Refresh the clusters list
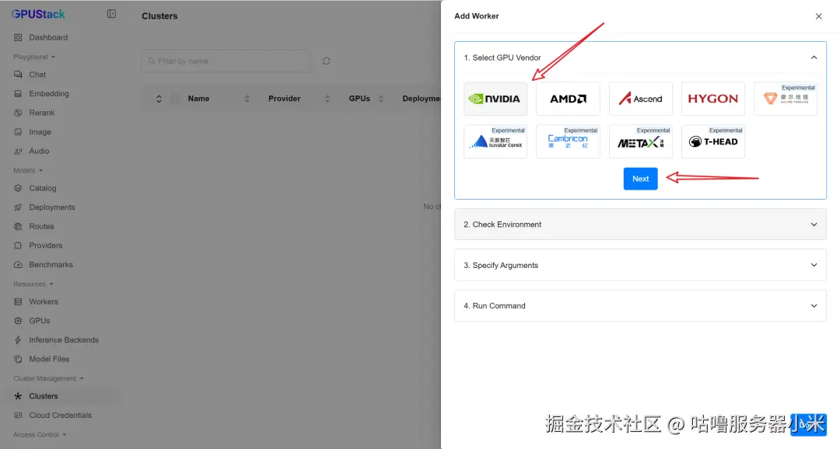 coord(326,61)
